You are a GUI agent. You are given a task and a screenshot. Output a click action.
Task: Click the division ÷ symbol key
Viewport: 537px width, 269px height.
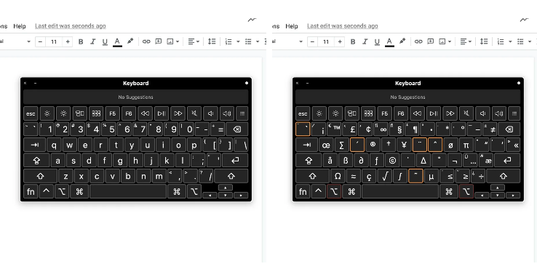tap(479, 176)
